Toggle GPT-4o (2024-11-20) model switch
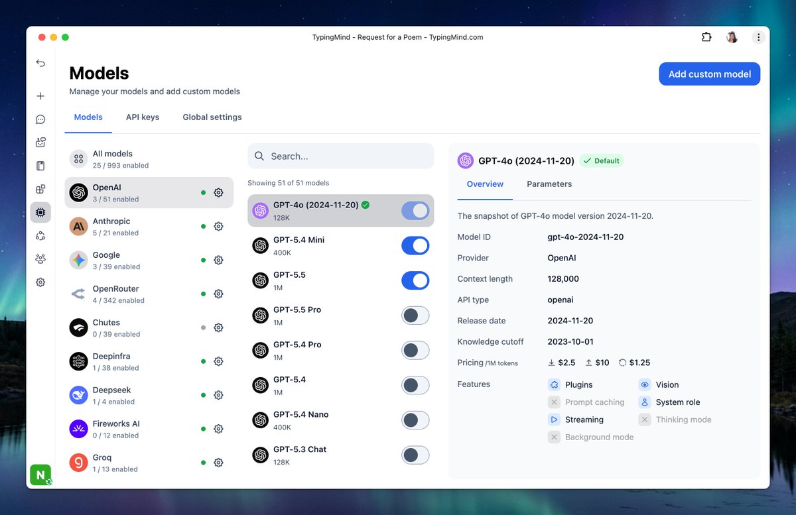The image size is (796, 515). pyautogui.click(x=415, y=211)
